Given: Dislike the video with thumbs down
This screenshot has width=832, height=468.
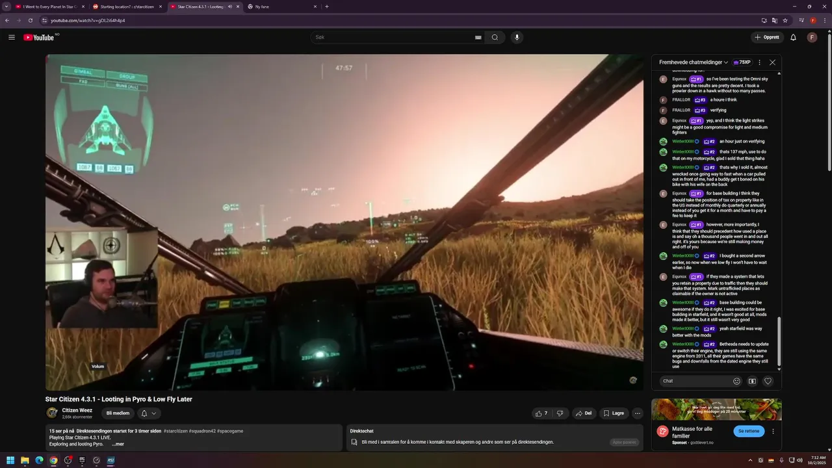Looking at the screenshot, I should point(560,413).
